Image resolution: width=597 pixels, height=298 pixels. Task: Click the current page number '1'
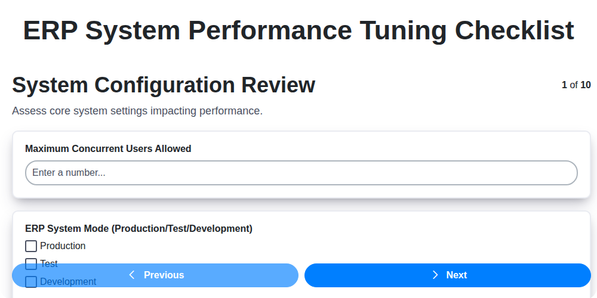click(564, 85)
